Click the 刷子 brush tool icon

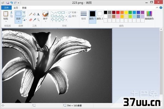(45, 14)
